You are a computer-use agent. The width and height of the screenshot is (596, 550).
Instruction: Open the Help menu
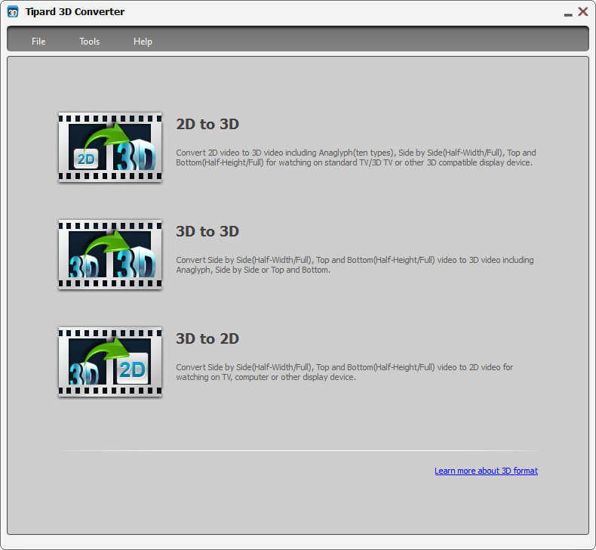(x=143, y=41)
